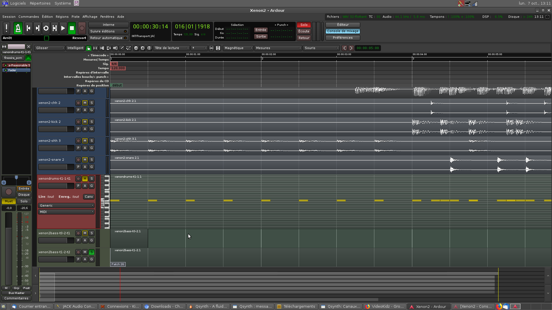Open the Glisser edit mode dropdown

click(x=50, y=48)
